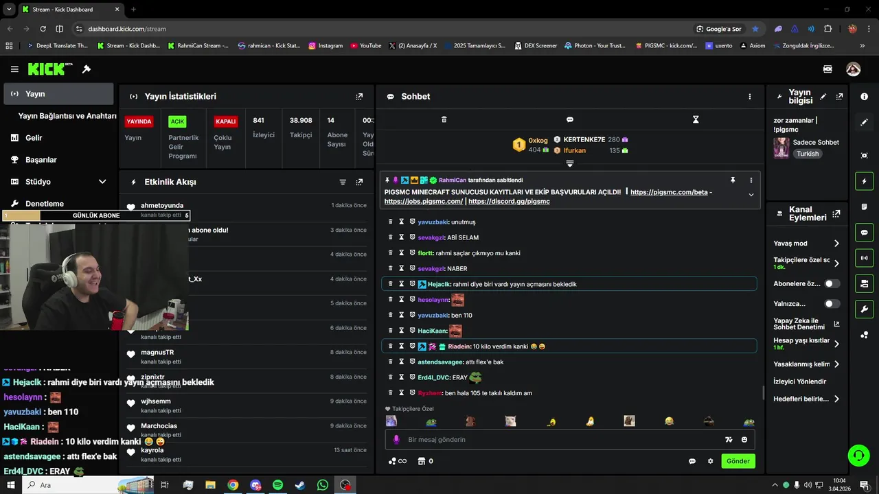Open Yavaş mod settings
Viewport: 879px width, 494px height.
pos(806,243)
